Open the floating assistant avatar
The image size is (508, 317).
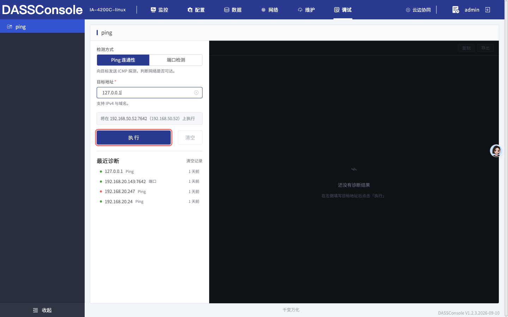[496, 151]
